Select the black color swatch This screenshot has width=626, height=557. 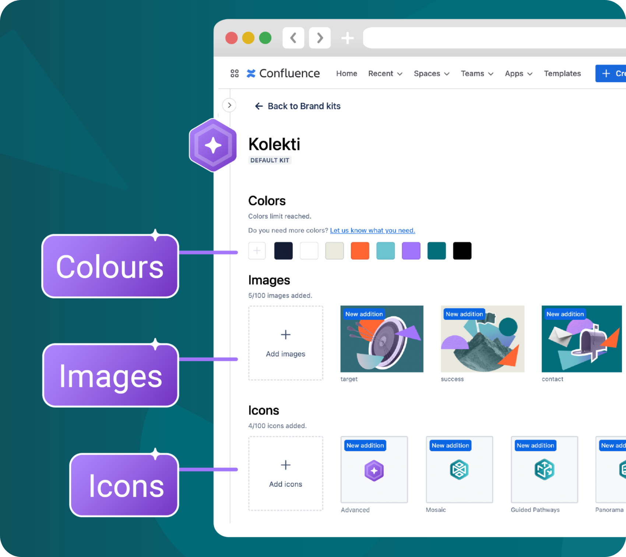462,251
